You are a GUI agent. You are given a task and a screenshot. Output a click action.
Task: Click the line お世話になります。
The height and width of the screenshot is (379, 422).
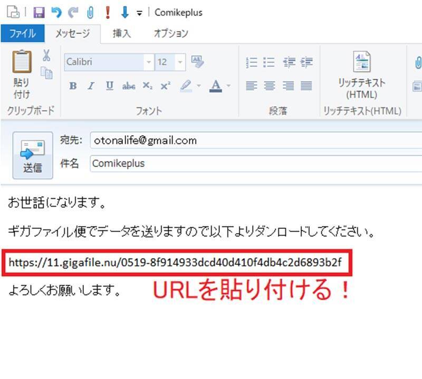tap(57, 202)
